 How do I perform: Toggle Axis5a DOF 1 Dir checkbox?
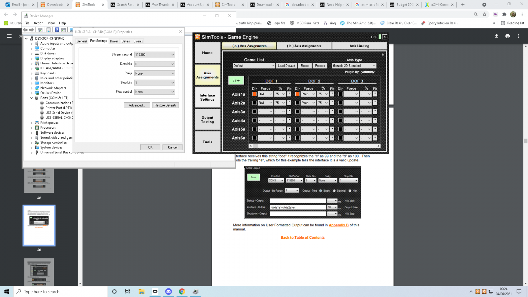[x=254, y=129]
